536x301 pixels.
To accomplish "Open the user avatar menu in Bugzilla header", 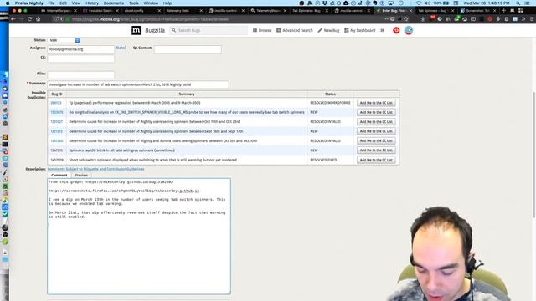I will [x=409, y=30].
